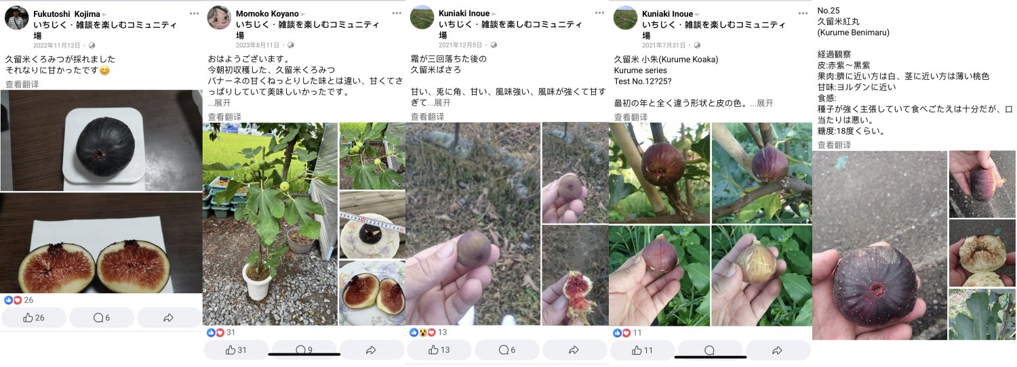Share Fukutoshi Kojima's post
Screen dimensions: 1017x367
pos(169,318)
